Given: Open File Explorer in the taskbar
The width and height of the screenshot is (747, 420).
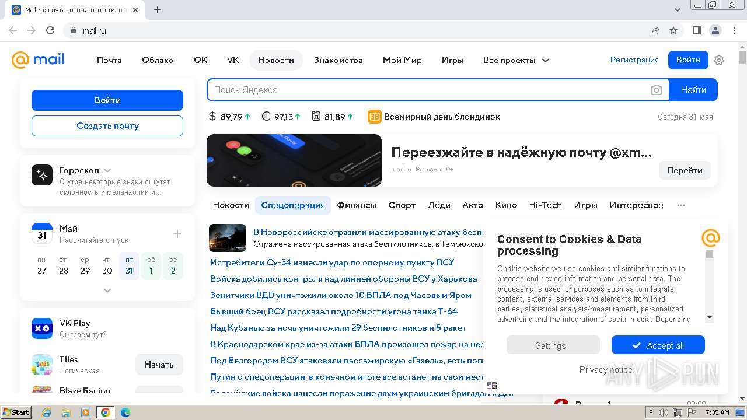Looking at the screenshot, I should click(x=66, y=412).
